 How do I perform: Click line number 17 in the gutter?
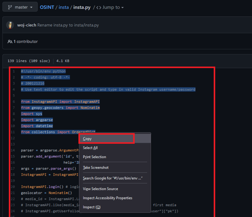click(13, 168)
